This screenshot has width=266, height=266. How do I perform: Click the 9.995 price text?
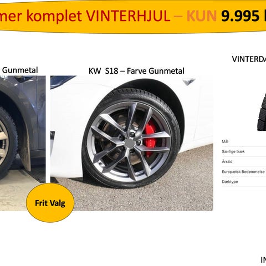click(x=240, y=16)
